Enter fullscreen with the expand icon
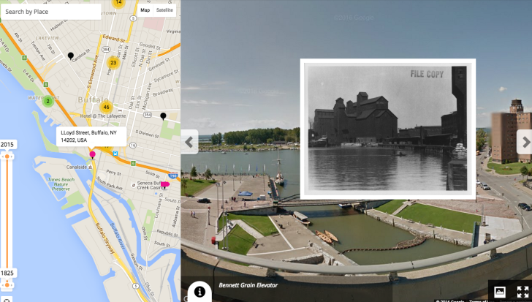Viewport: 532px width, 302px height. [522, 292]
